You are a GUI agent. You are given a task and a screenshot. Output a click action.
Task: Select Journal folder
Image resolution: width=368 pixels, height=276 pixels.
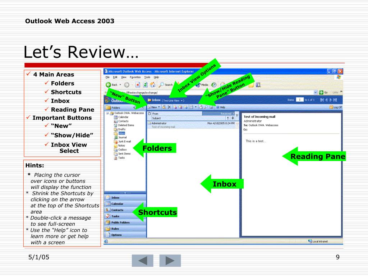(x=120, y=138)
